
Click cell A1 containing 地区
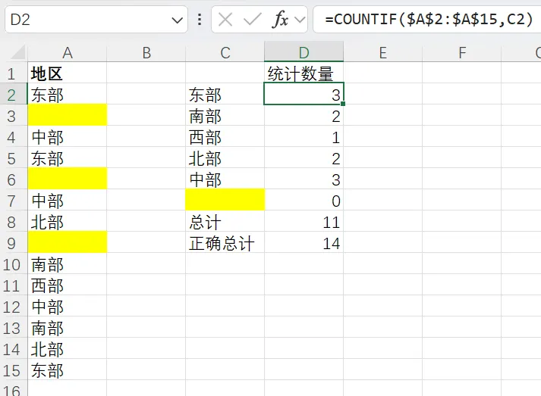68,73
